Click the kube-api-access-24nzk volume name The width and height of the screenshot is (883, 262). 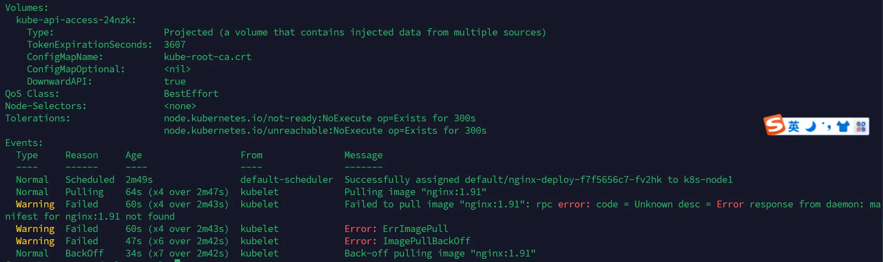(x=76, y=20)
